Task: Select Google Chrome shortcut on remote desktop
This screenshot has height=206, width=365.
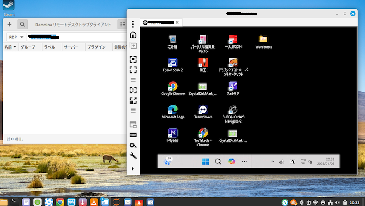Action: pyautogui.click(x=173, y=89)
